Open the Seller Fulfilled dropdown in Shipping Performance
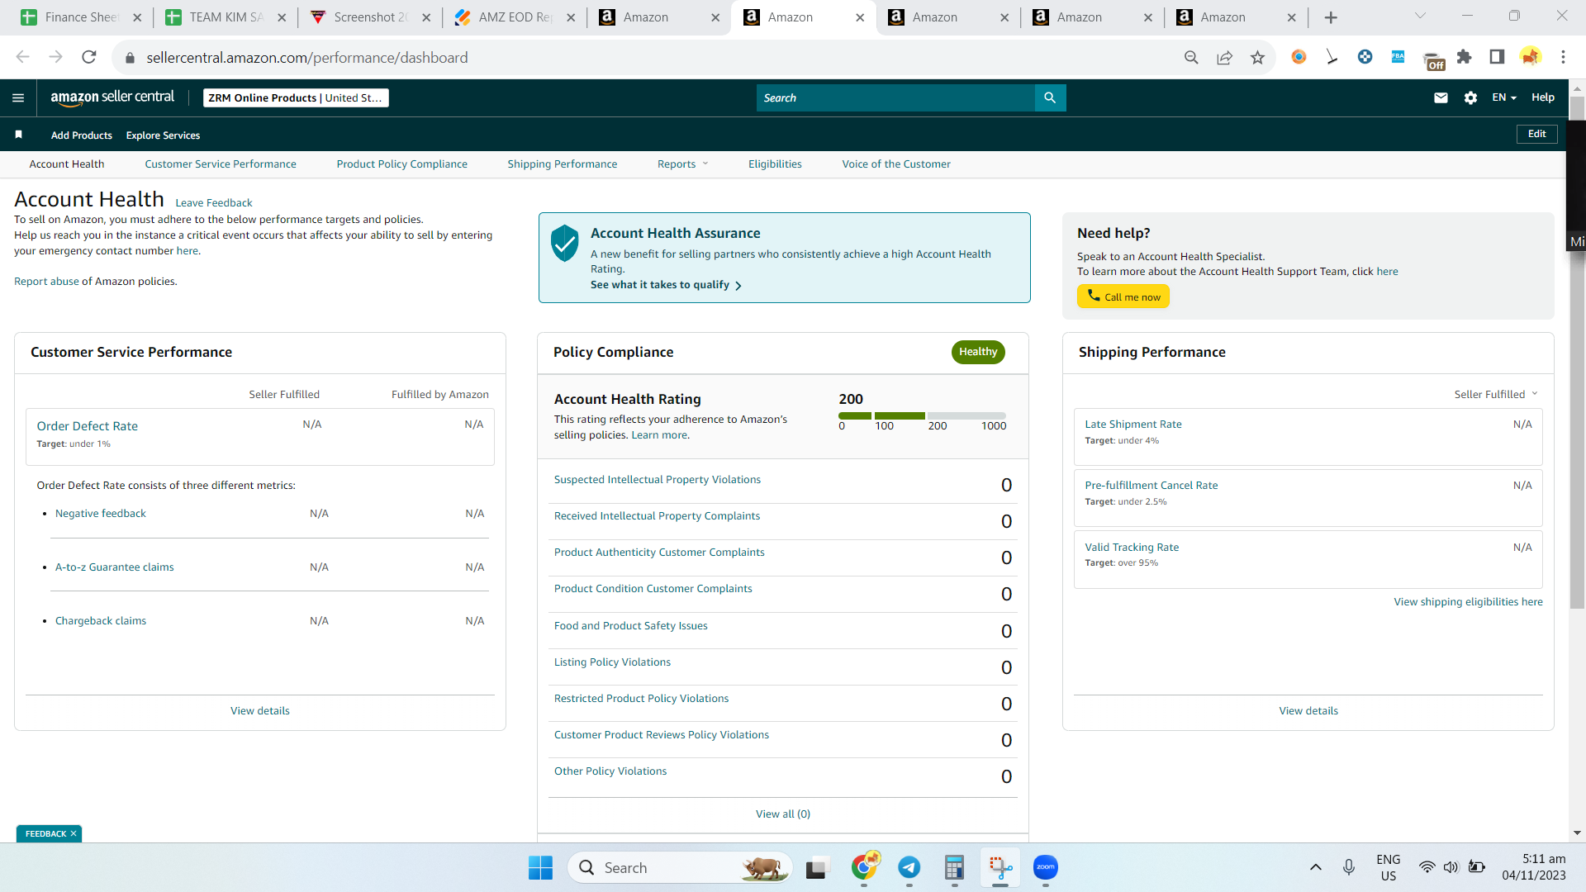The height and width of the screenshot is (892, 1586). [1497, 394]
